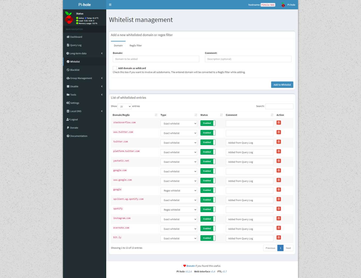
Task: Delete the instagram.com entry
Action: (278, 218)
